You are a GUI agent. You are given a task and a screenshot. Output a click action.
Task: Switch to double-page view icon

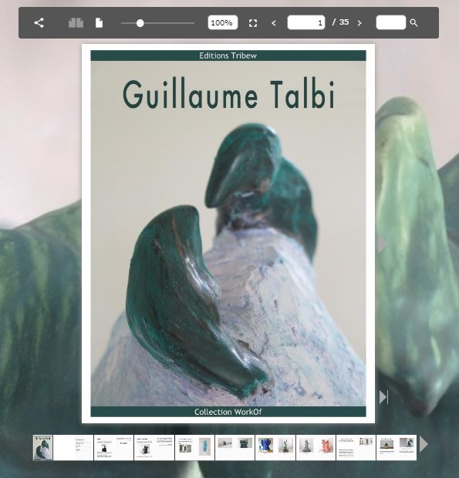pos(76,23)
